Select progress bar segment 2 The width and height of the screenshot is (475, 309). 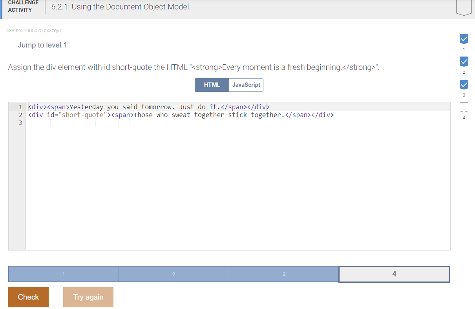click(x=174, y=274)
